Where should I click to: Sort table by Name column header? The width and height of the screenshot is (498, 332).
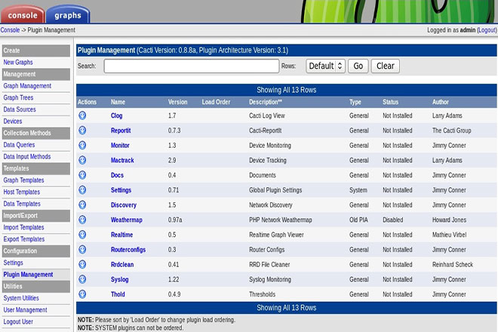pos(118,102)
